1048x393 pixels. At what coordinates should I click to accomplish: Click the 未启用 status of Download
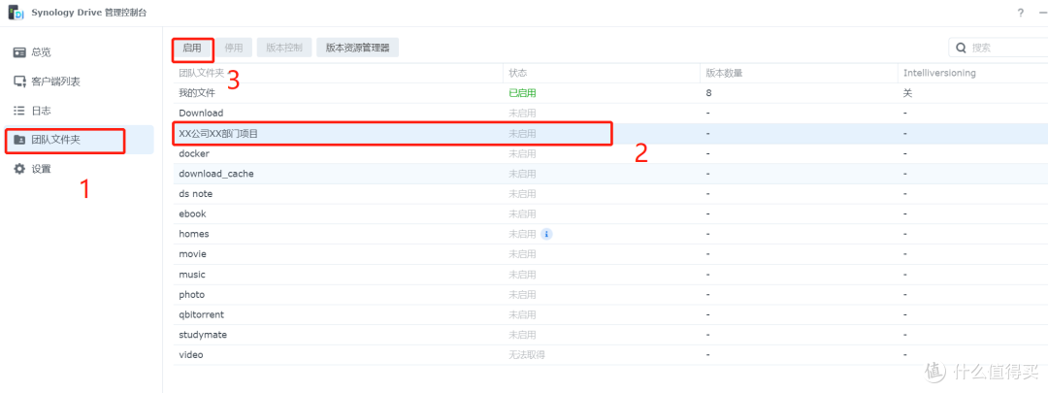coord(523,113)
